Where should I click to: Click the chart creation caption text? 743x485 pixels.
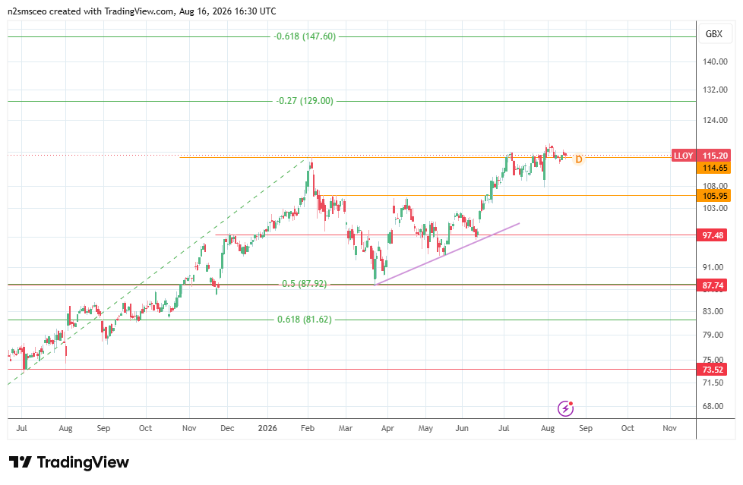(142, 11)
